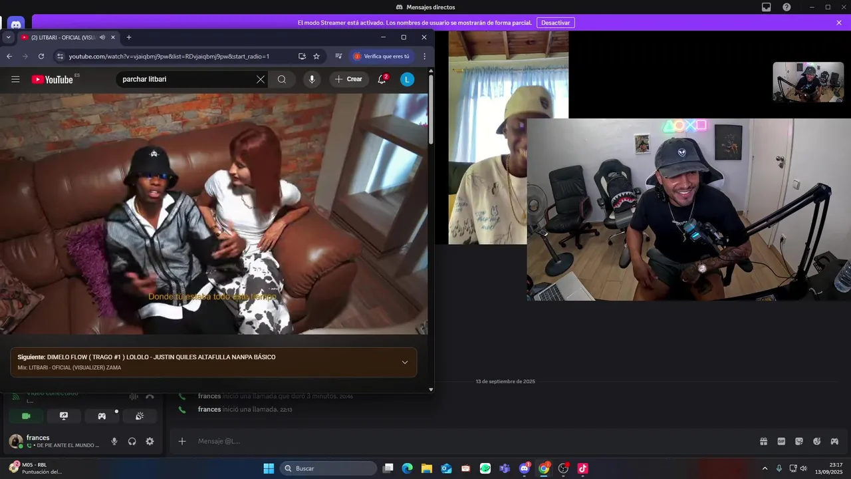851x479 pixels.
Task: Open Discord emoji picker
Action: (816, 441)
